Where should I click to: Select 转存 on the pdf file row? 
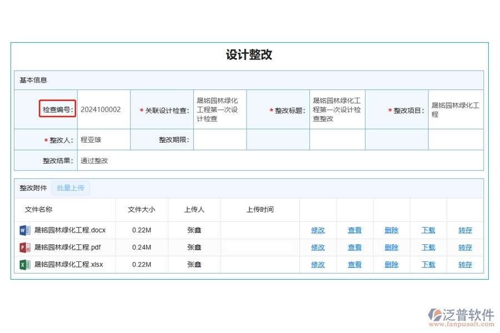[x=465, y=247]
